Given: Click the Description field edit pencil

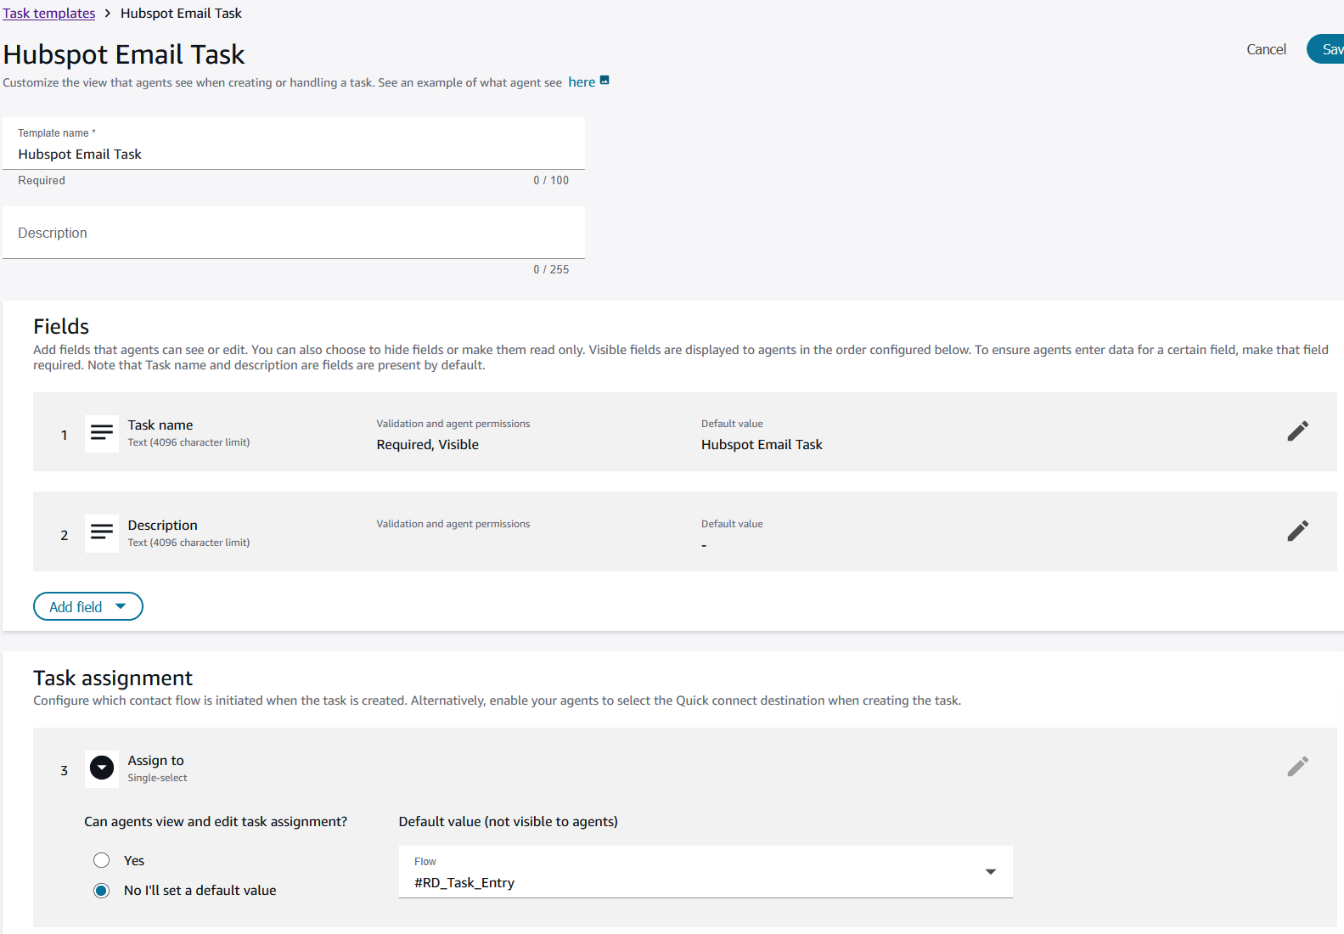Looking at the screenshot, I should click(x=1297, y=532).
